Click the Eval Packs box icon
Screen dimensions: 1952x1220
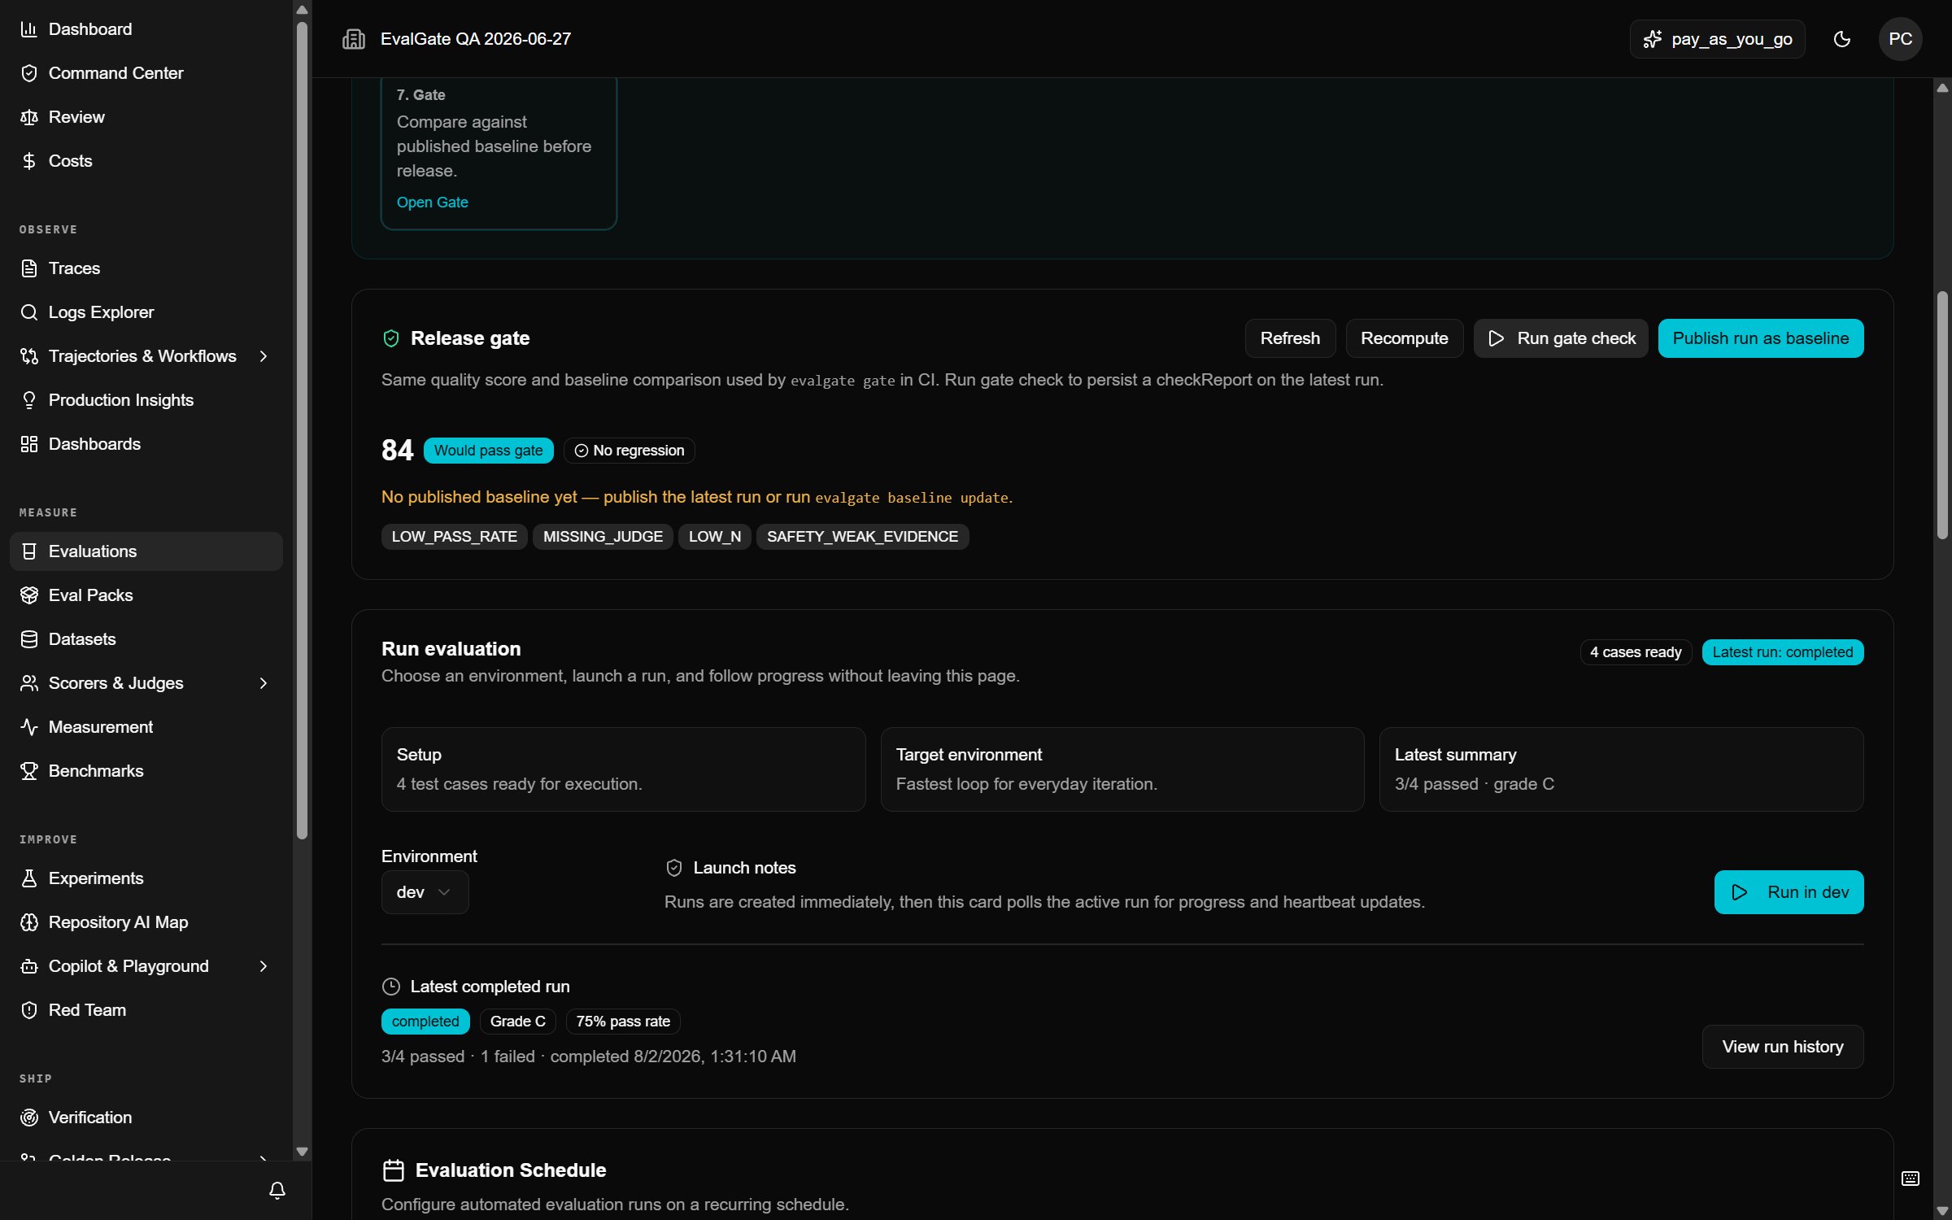coord(29,595)
